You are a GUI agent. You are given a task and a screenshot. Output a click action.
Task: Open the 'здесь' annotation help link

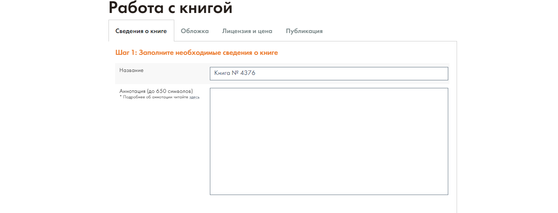point(194,97)
